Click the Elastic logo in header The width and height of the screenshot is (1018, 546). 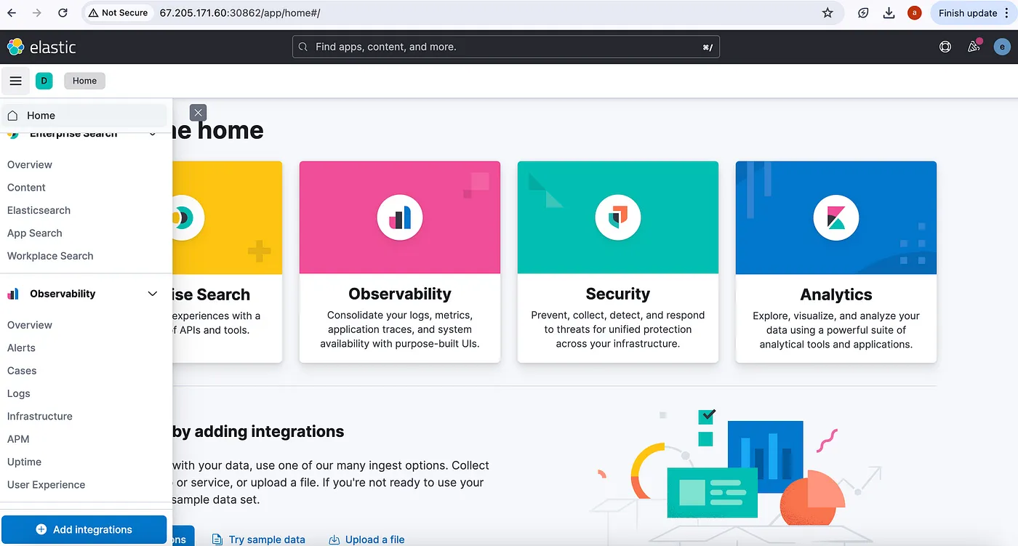tap(41, 47)
